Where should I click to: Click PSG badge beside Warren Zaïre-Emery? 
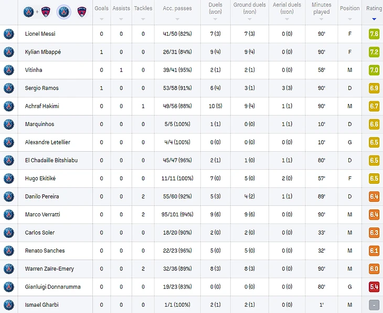coord(9,269)
